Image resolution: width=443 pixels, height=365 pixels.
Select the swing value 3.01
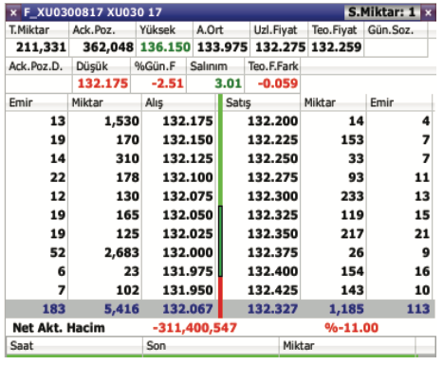(228, 83)
